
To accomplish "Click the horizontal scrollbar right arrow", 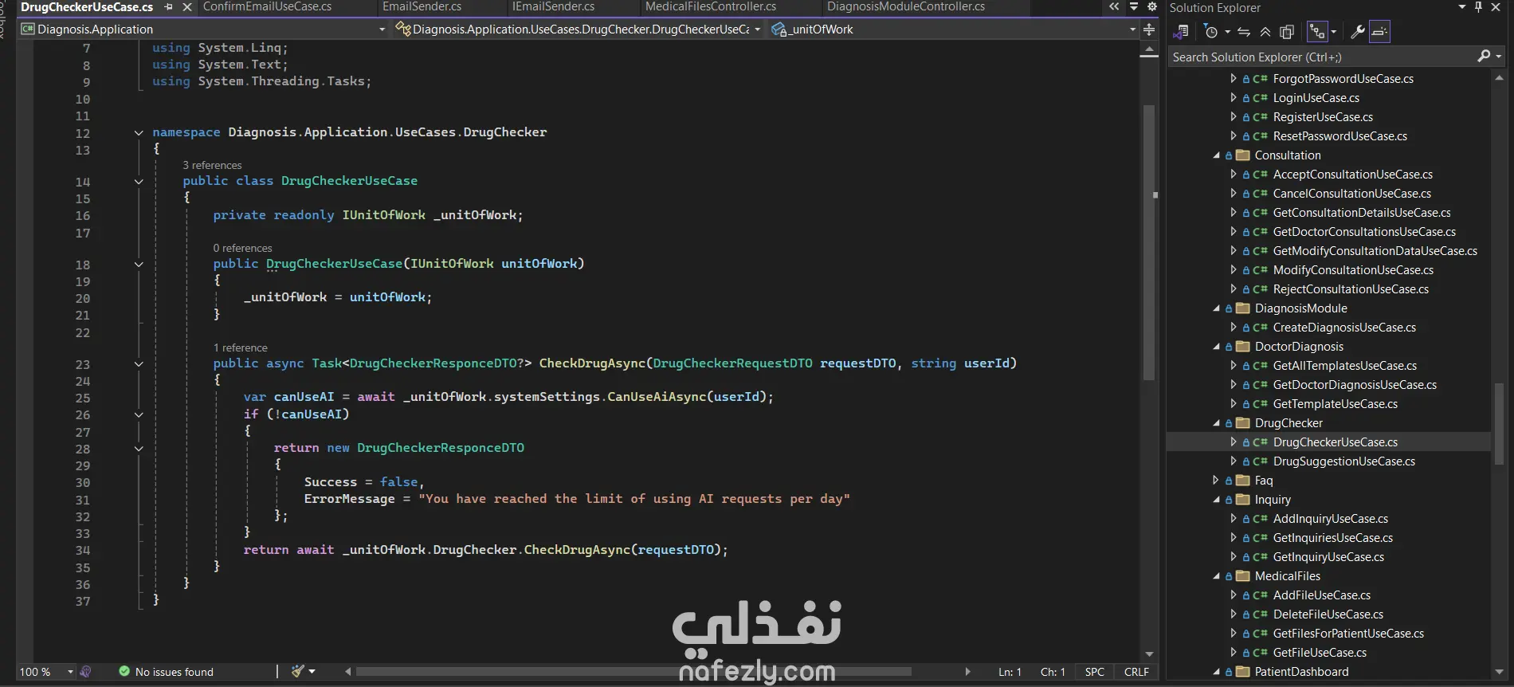I will (967, 672).
